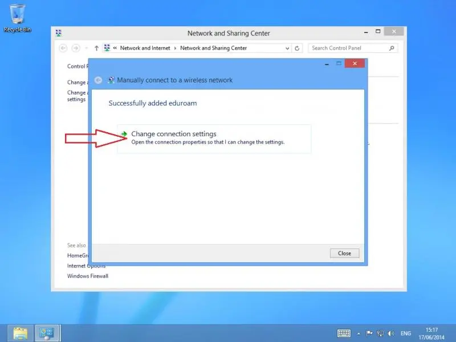Screen dimensions: 456x342
Task: Click the network status tray icon
Action: [380, 333]
